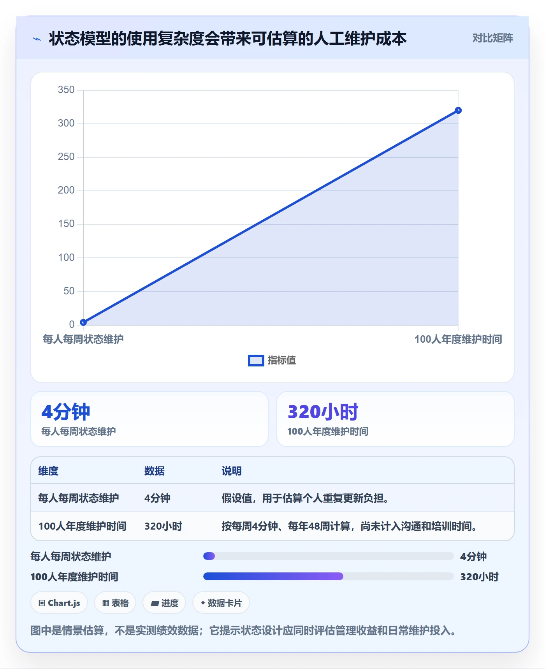Image resolution: width=545 pixels, height=669 pixels.
Task: Click the 维度 column header
Action: coord(48,471)
